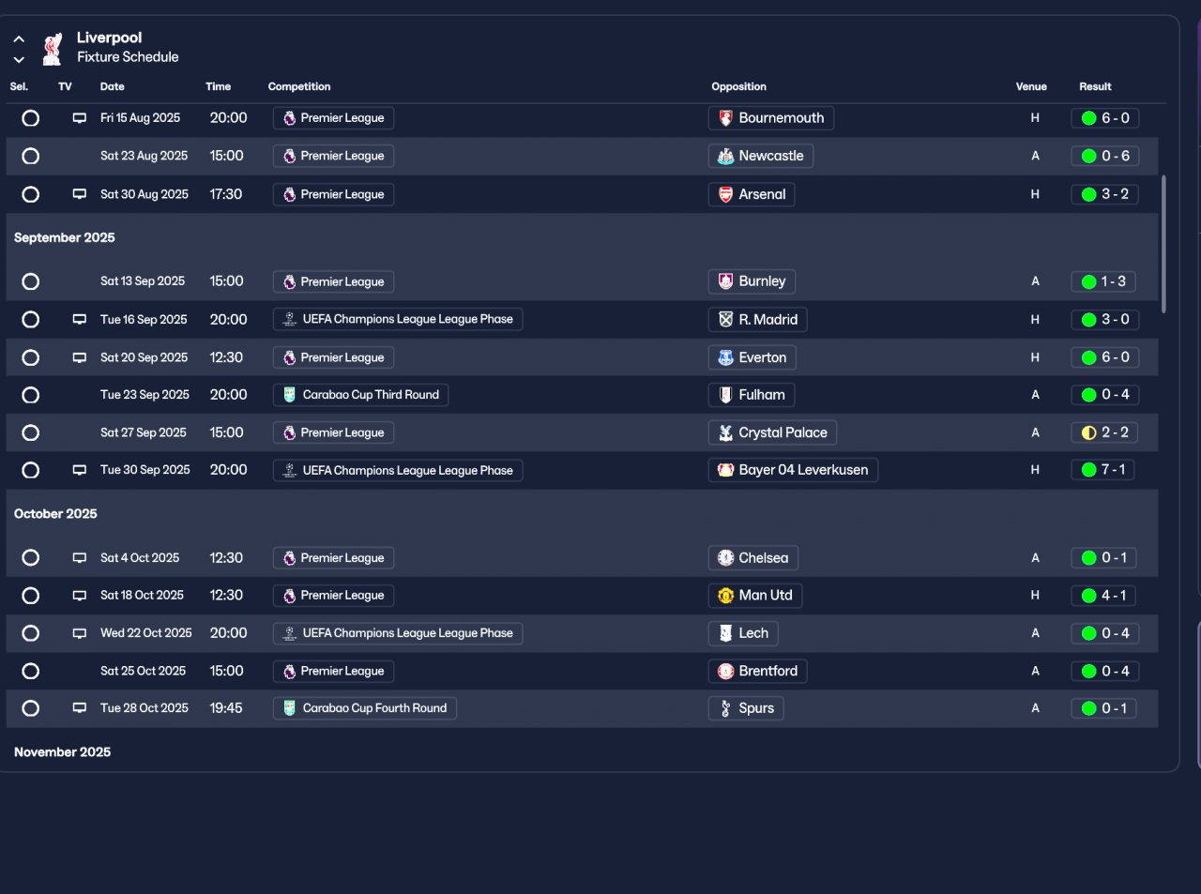This screenshot has width=1201, height=894.
Task: Sort fixtures by the TV column header
Action: point(65,86)
